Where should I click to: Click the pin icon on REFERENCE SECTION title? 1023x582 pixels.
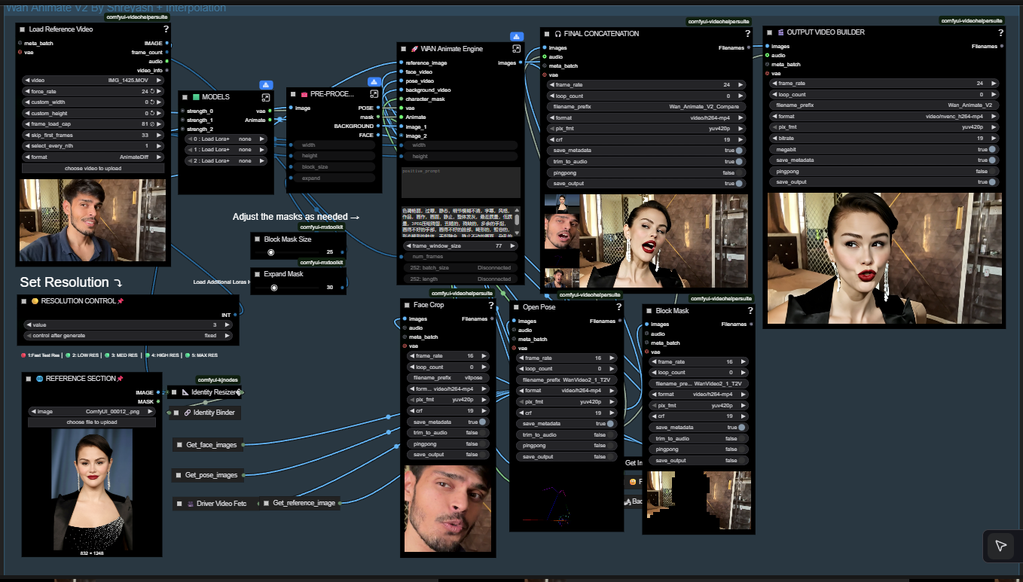point(120,379)
